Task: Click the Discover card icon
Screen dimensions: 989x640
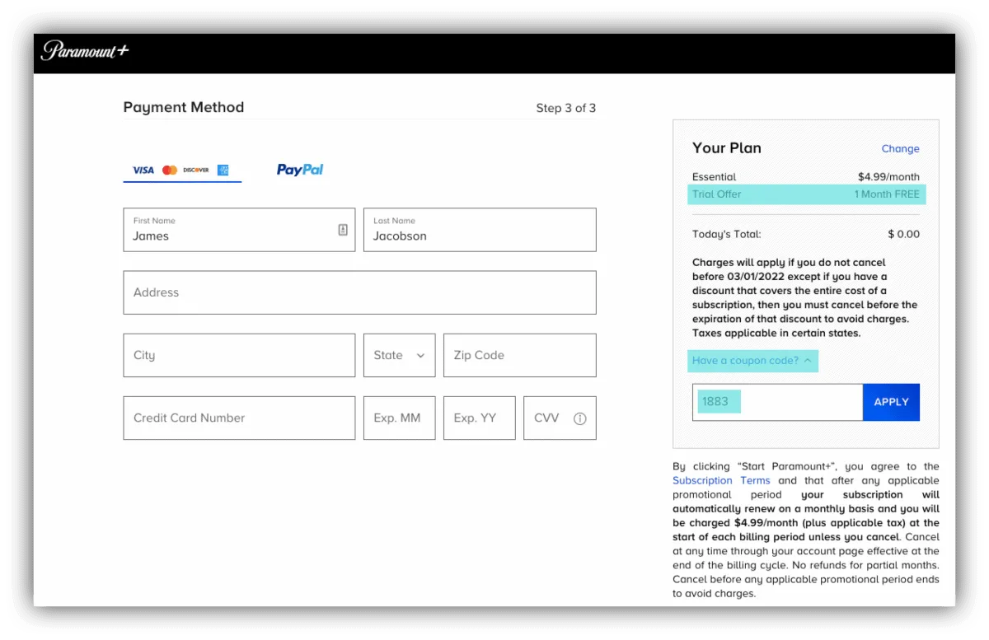Action: (196, 170)
